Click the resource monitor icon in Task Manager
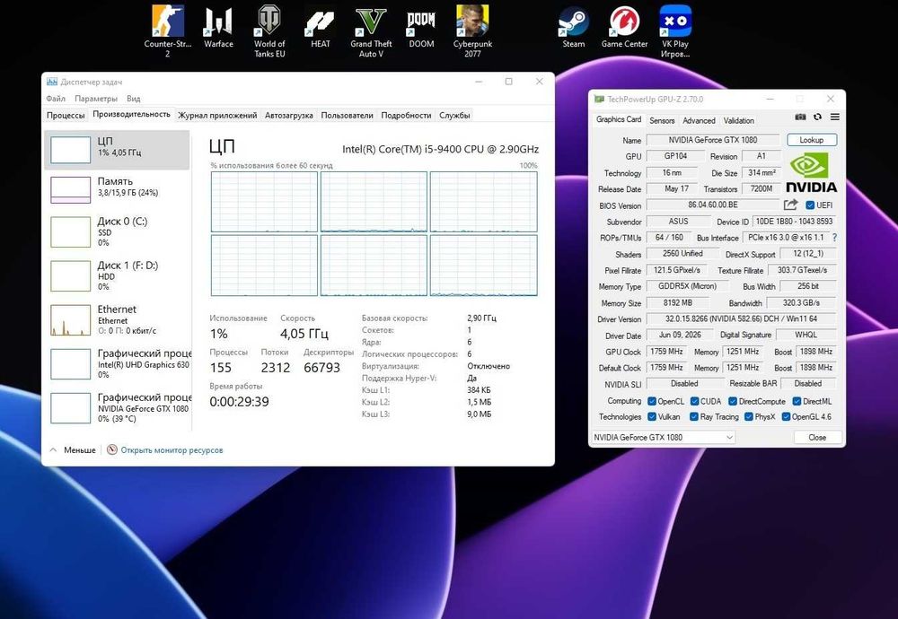Viewport: 898px width, 619px height. 112,449
